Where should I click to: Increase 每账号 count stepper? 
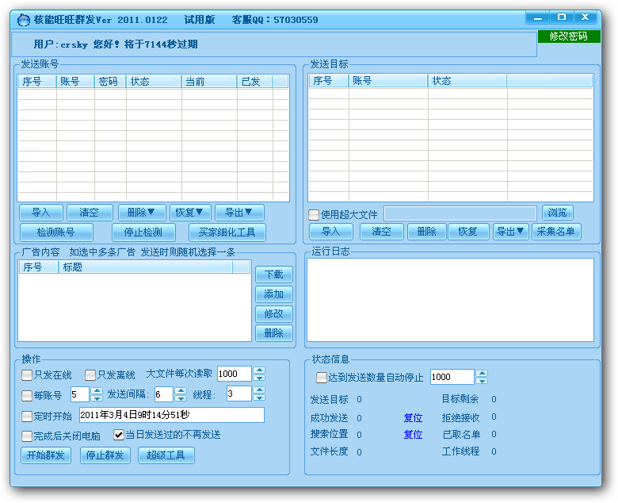click(97, 390)
